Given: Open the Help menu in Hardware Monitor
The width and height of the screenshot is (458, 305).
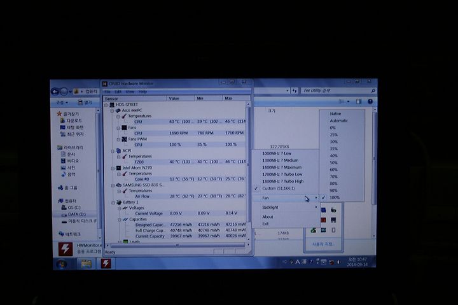Looking at the screenshot, I should 142,92.
